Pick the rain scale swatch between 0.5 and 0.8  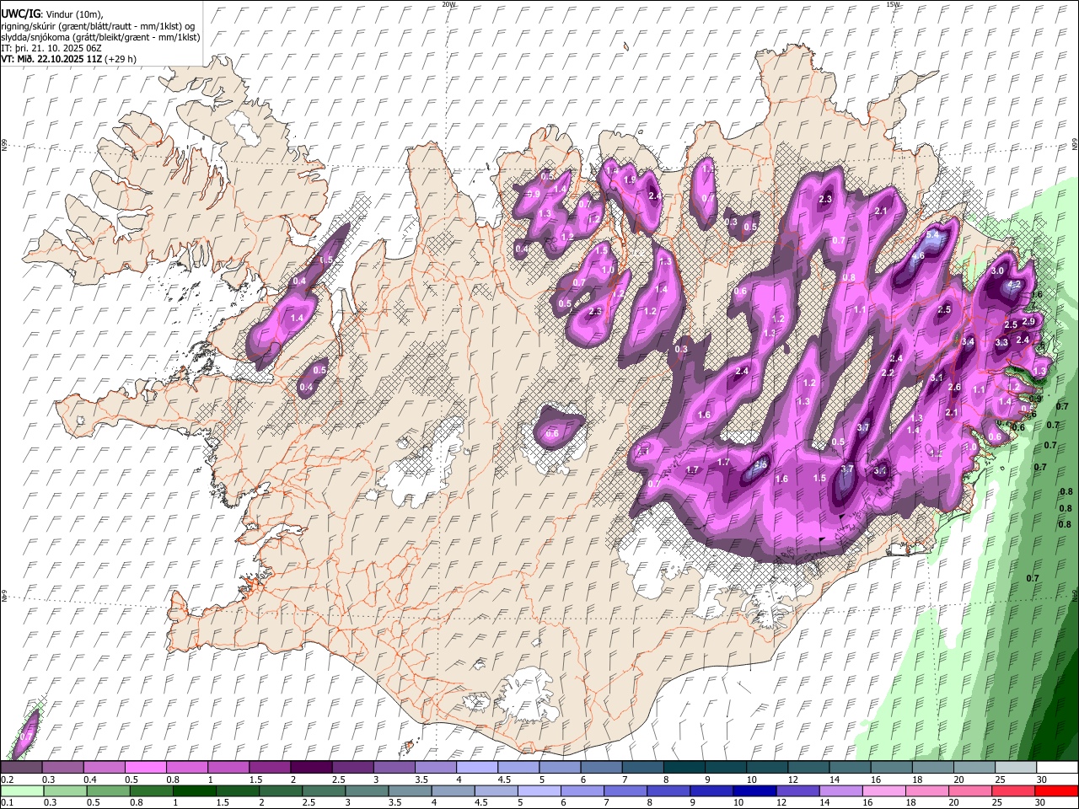108,791
